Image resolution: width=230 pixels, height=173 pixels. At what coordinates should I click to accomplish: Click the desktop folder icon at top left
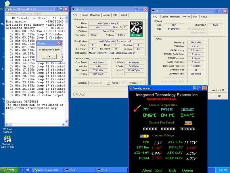tap(7, 3)
